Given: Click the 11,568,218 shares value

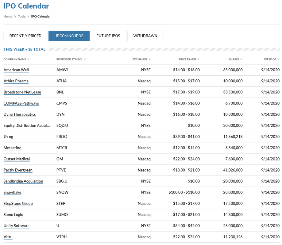Looking at the screenshot, I should click(x=233, y=137).
